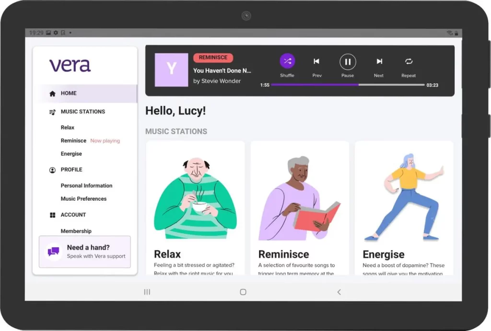Pause the current song
Viewport: 491px width, 331px height.
click(x=348, y=62)
